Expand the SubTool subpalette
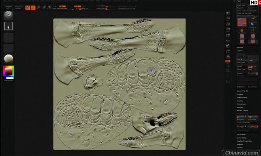261x156 pixels. [x=240, y=48]
